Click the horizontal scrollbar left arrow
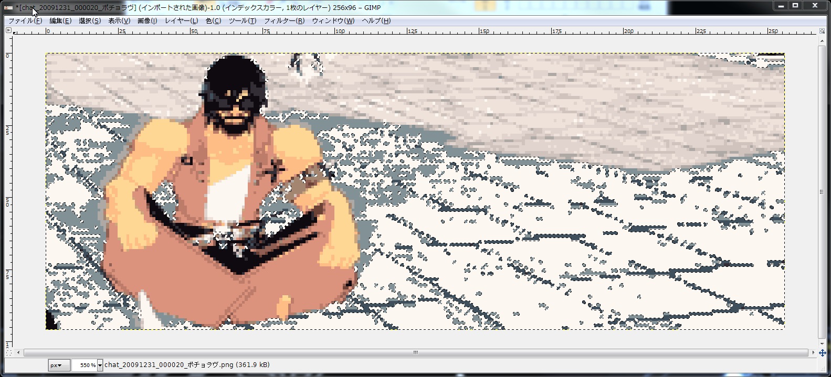The width and height of the screenshot is (831, 377). 19,353
